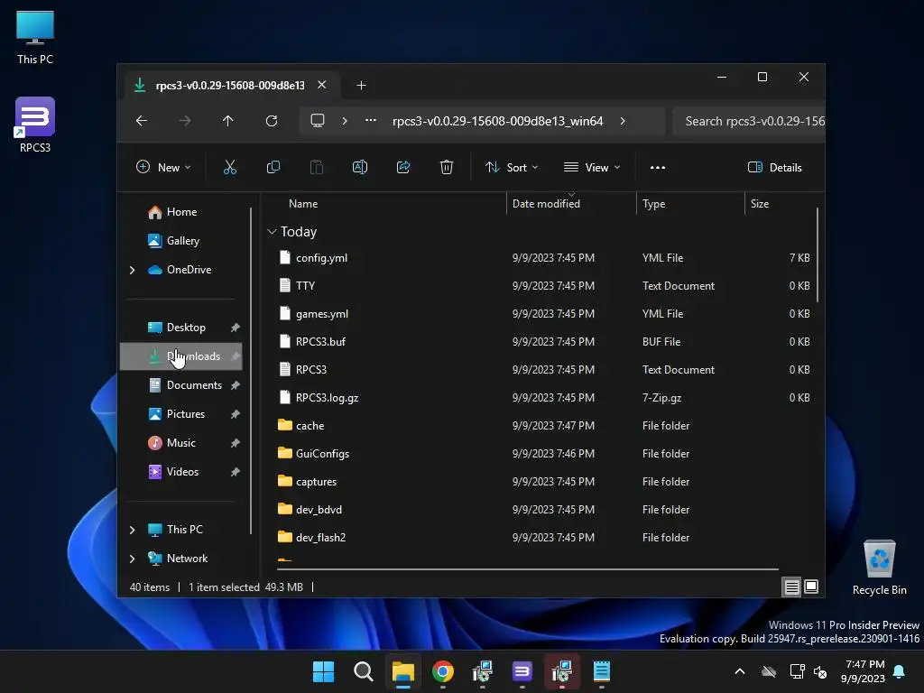Open taskbar Search
The width and height of the screenshot is (924, 693).
[363, 671]
